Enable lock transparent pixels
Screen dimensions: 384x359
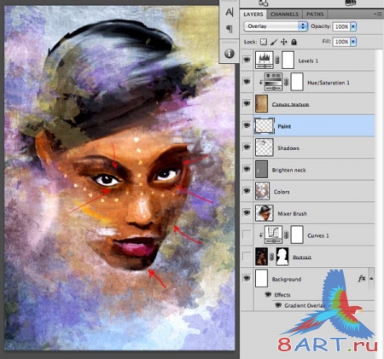point(264,42)
